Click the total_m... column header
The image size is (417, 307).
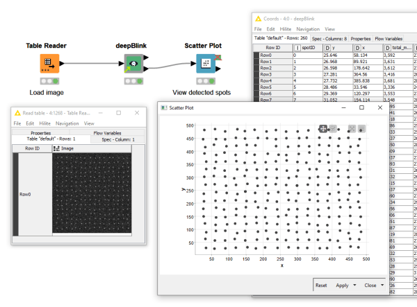point(398,48)
